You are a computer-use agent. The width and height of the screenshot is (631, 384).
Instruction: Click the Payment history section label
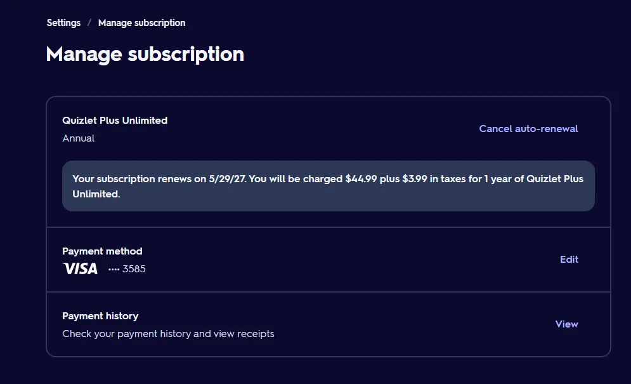point(100,316)
